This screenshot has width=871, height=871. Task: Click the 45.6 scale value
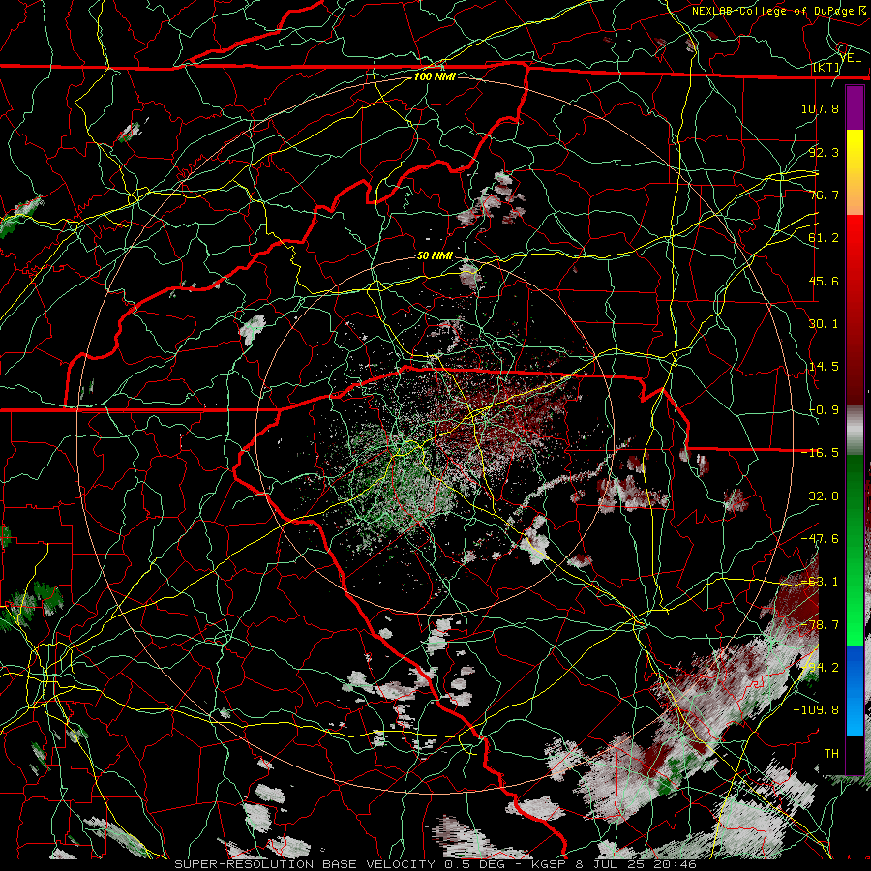[x=824, y=281]
